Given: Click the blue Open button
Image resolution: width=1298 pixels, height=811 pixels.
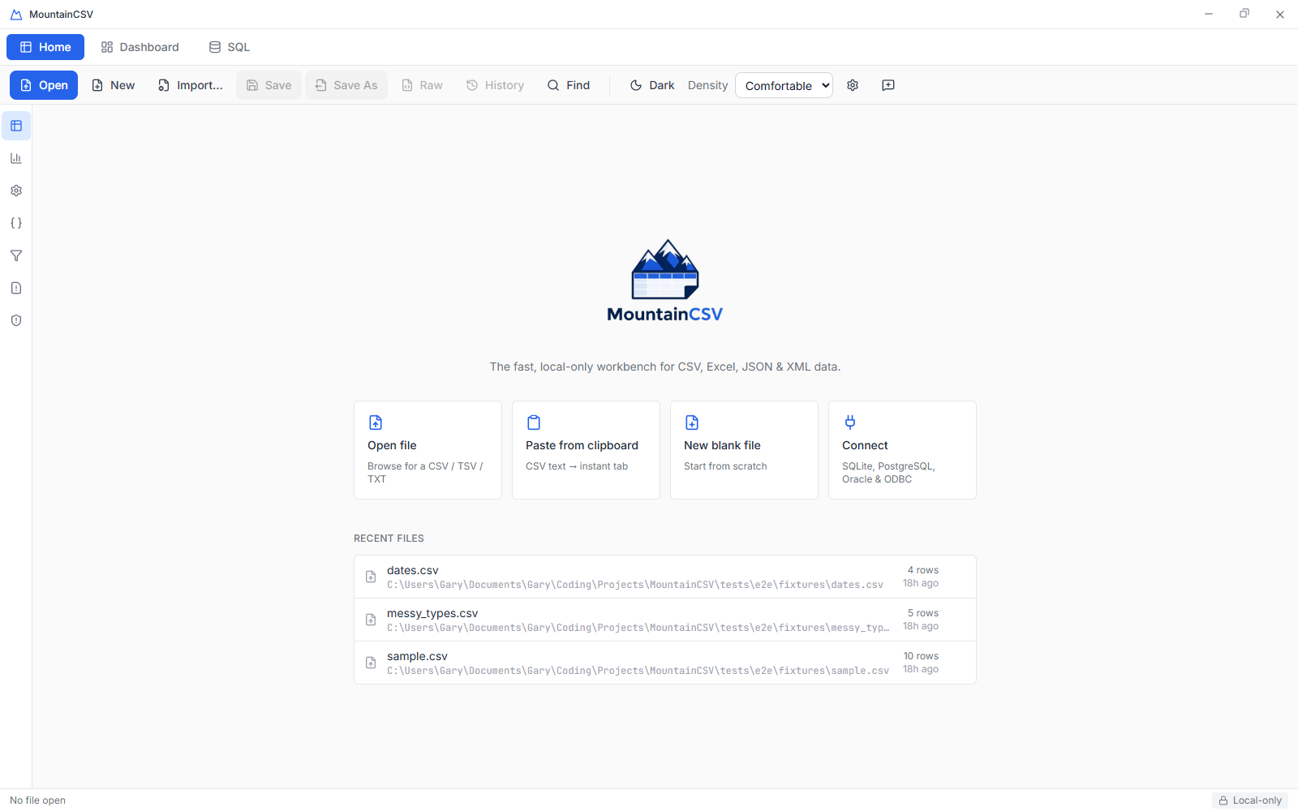Looking at the screenshot, I should (x=44, y=85).
